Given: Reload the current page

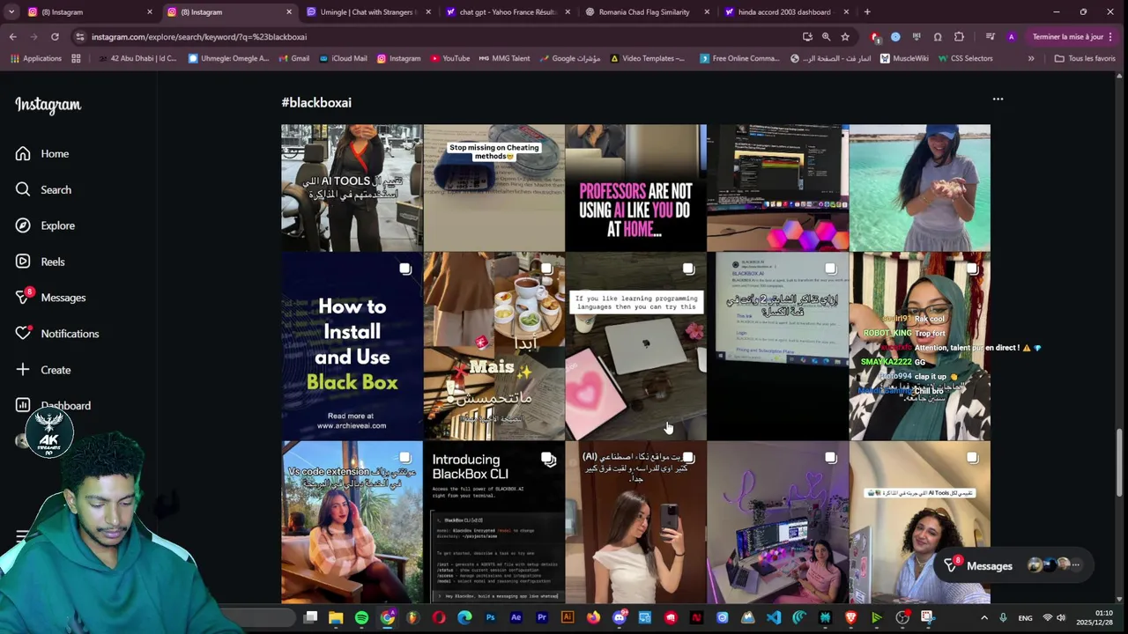Looking at the screenshot, I should (55, 37).
